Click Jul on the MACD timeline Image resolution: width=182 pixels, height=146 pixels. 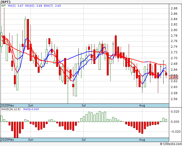pos(84,140)
